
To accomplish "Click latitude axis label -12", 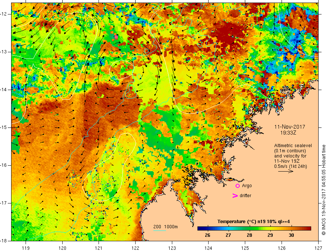I will [4, 14].
